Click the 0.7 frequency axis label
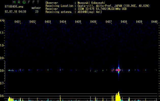160x101 pixels. tap(2, 83)
